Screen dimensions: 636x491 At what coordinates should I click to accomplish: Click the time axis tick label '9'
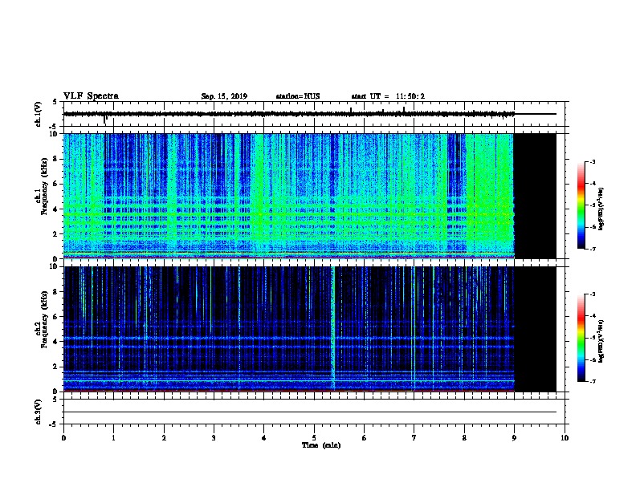click(x=514, y=438)
